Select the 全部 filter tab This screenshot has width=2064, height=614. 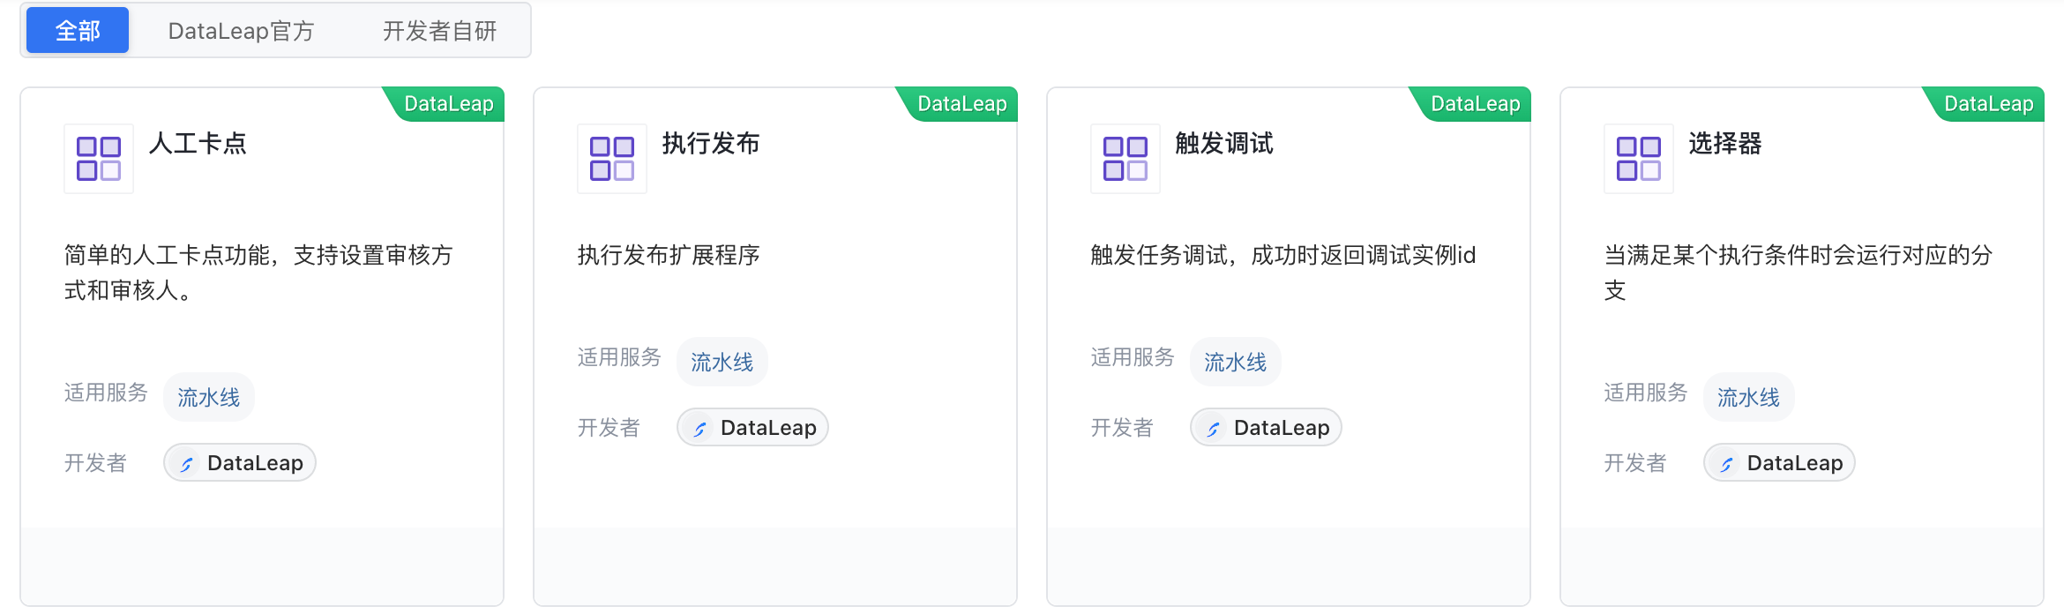[x=78, y=31]
